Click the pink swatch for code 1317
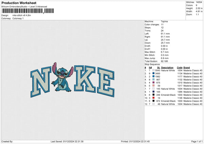 (x=154, y=86)
